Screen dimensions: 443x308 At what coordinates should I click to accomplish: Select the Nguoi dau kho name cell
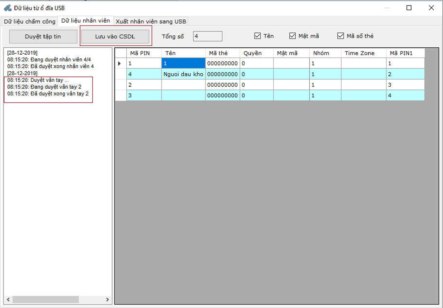183,74
